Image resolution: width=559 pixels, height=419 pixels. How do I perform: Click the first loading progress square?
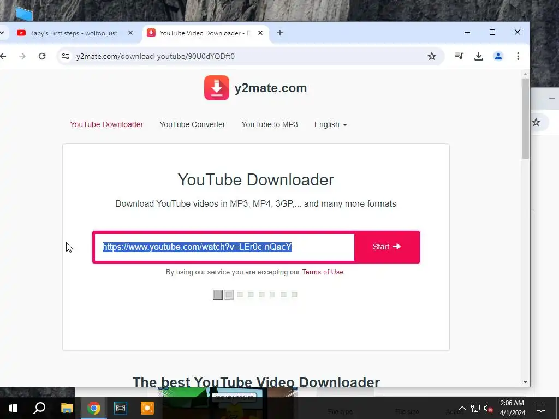point(218,295)
